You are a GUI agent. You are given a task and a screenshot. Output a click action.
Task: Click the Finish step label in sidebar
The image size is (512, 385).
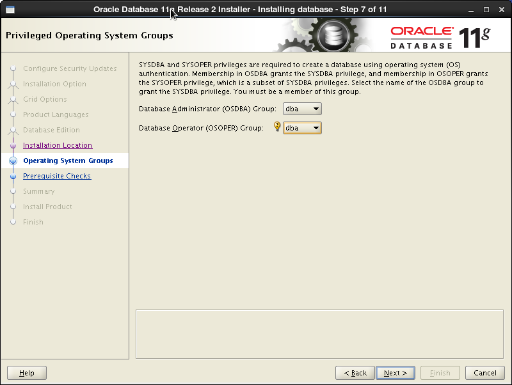pyautogui.click(x=33, y=222)
